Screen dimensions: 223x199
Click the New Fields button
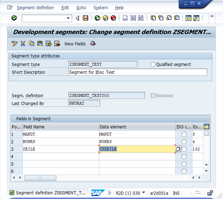75,44
